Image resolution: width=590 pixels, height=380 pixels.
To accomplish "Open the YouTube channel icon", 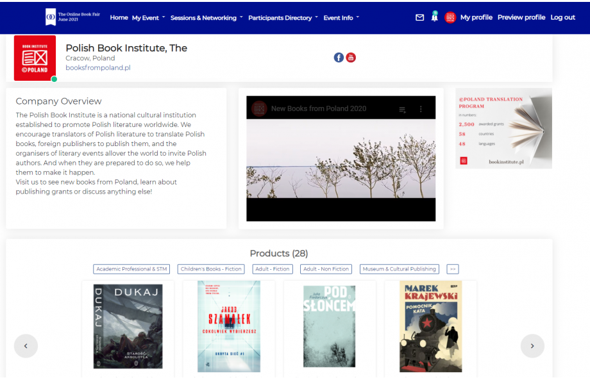I will point(351,58).
